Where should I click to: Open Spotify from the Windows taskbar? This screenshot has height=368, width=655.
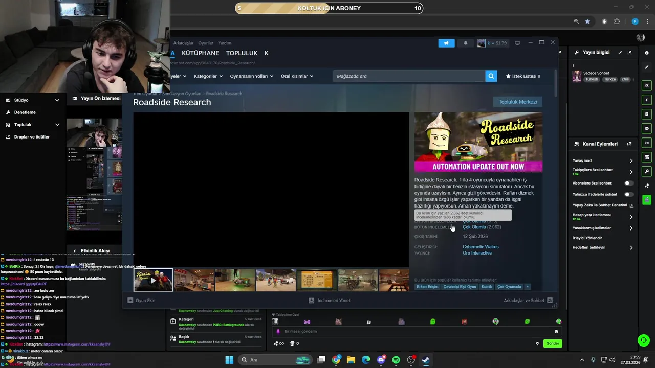pos(396,360)
